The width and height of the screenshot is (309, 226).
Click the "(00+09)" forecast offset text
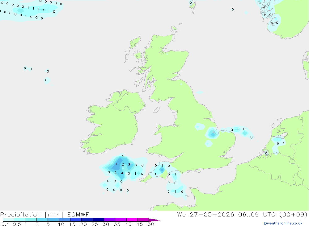[x=294, y=214]
